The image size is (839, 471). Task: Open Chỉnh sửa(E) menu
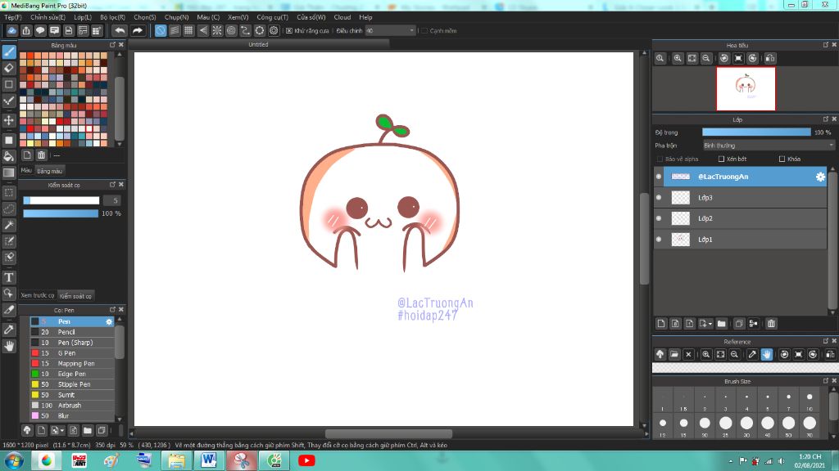tap(48, 17)
